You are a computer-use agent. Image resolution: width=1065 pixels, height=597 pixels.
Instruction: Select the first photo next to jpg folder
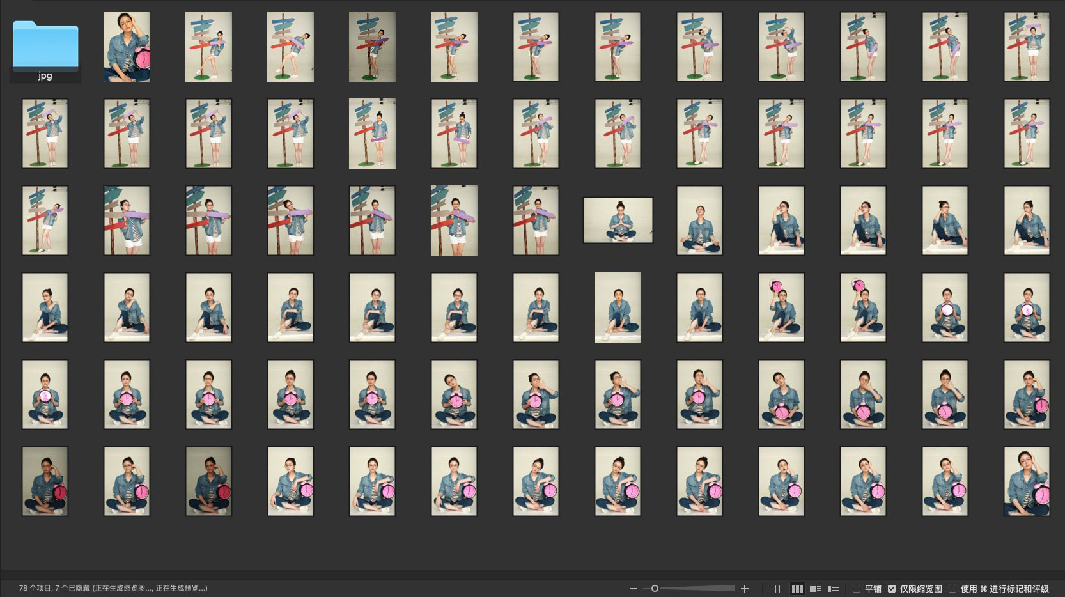pos(127,47)
